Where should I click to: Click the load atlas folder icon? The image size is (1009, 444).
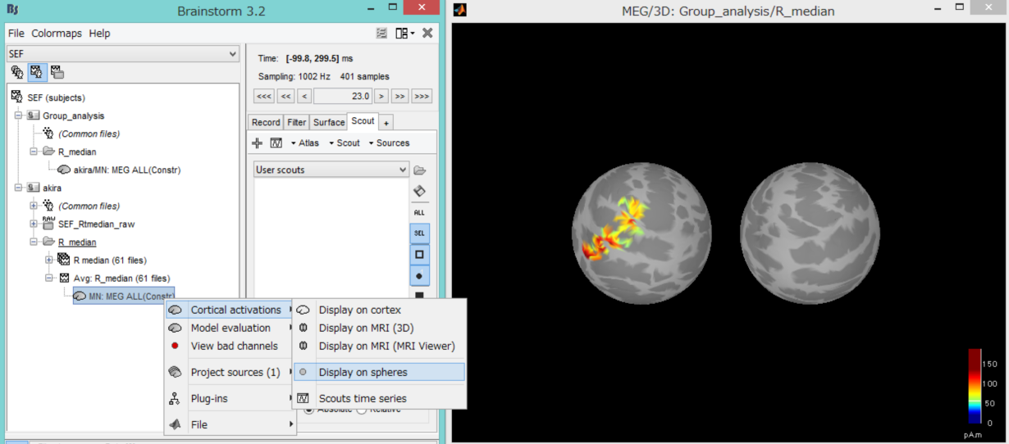pos(420,170)
